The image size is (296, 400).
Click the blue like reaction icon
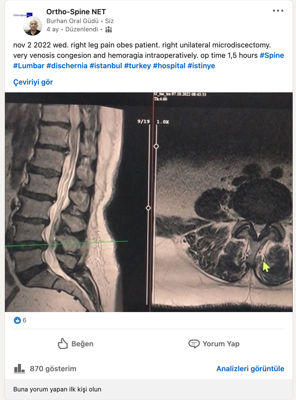(17, 320)
